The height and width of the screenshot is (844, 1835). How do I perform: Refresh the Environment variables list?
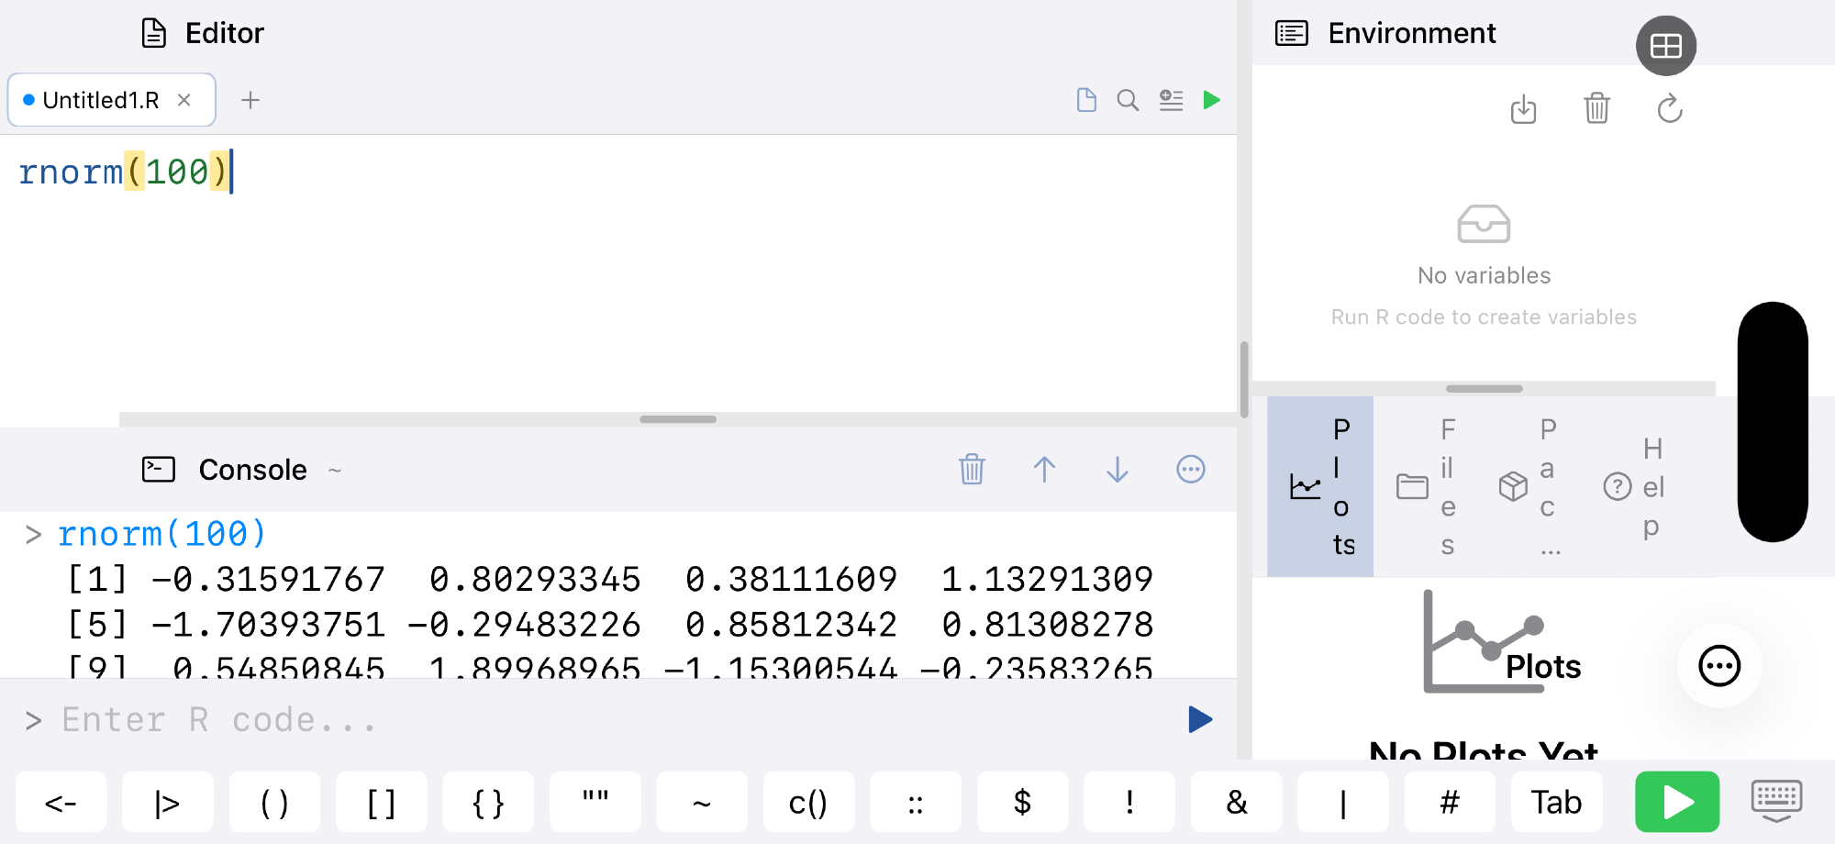(x=1670, y=109)
